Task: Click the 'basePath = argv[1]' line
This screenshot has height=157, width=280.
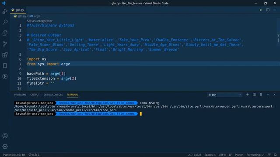Action: pos(46,74)
